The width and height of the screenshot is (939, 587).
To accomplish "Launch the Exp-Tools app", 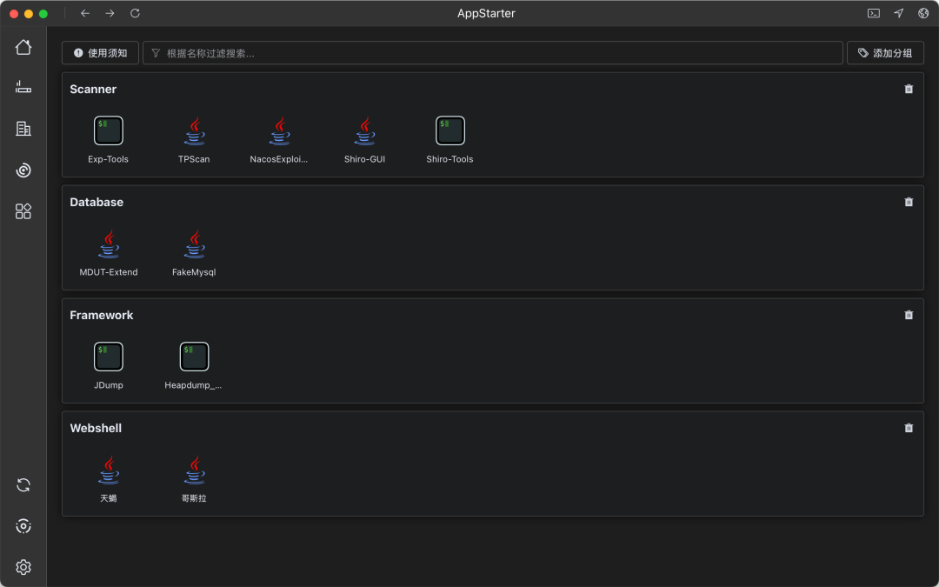I will point(109,139).
